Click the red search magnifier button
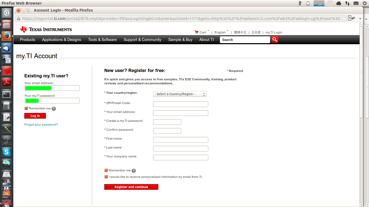This screenshot has width=369, height=207. click(275, 40)
